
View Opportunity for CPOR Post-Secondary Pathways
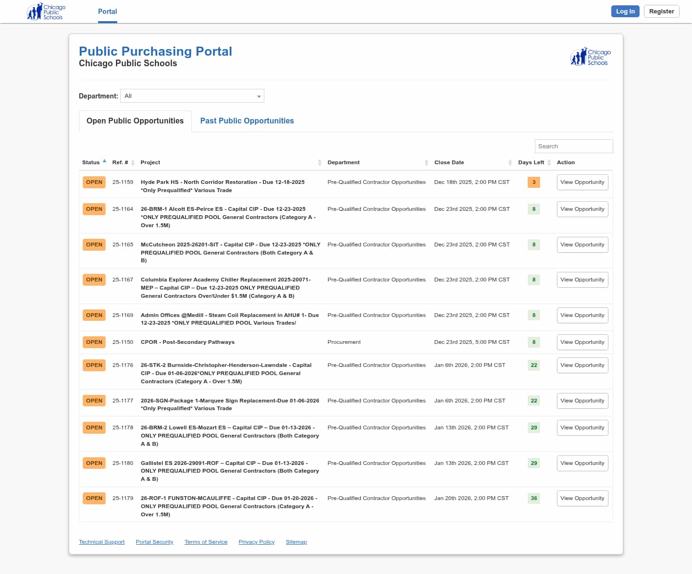point(582,342)
